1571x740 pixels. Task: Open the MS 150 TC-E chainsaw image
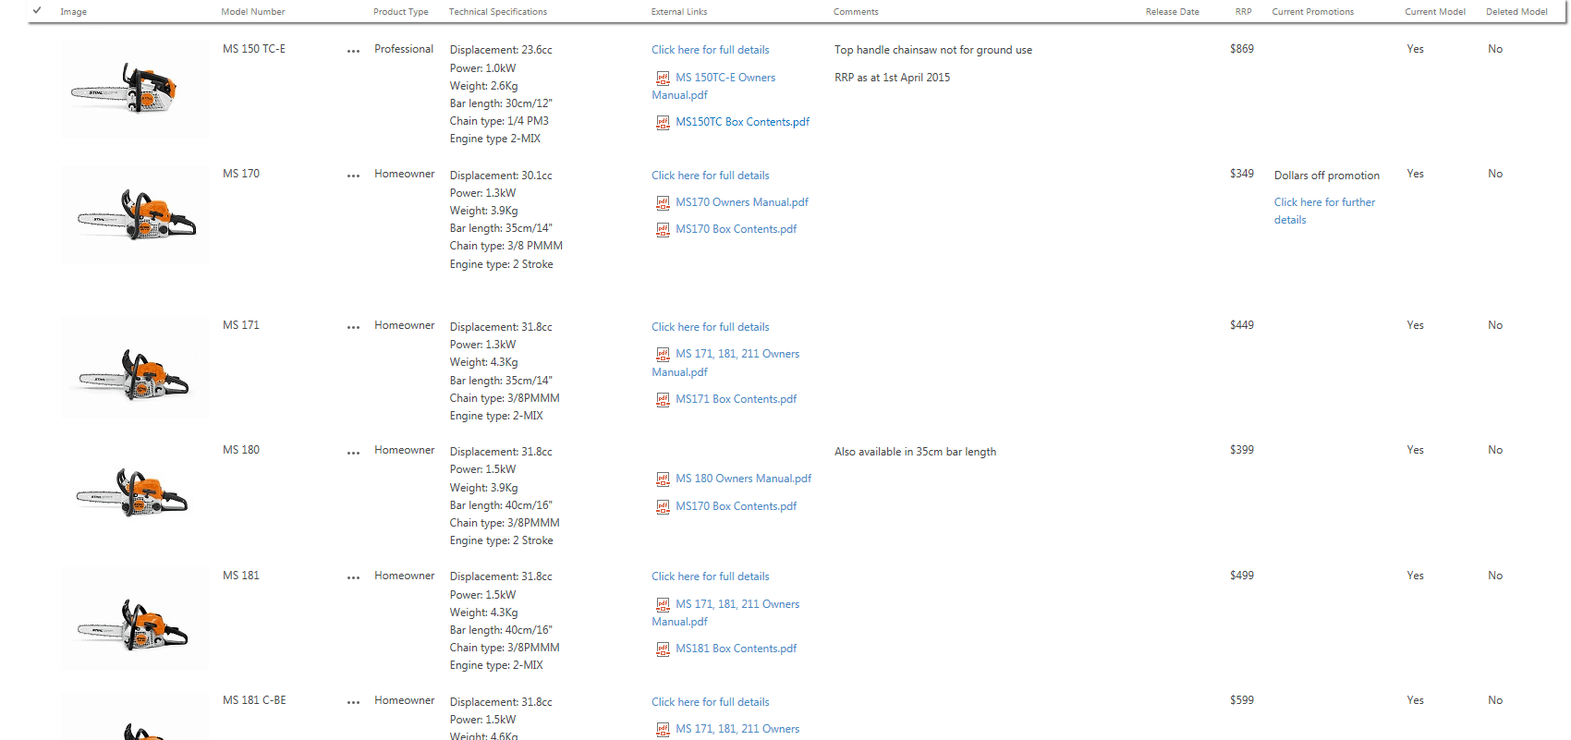(135, 90)
